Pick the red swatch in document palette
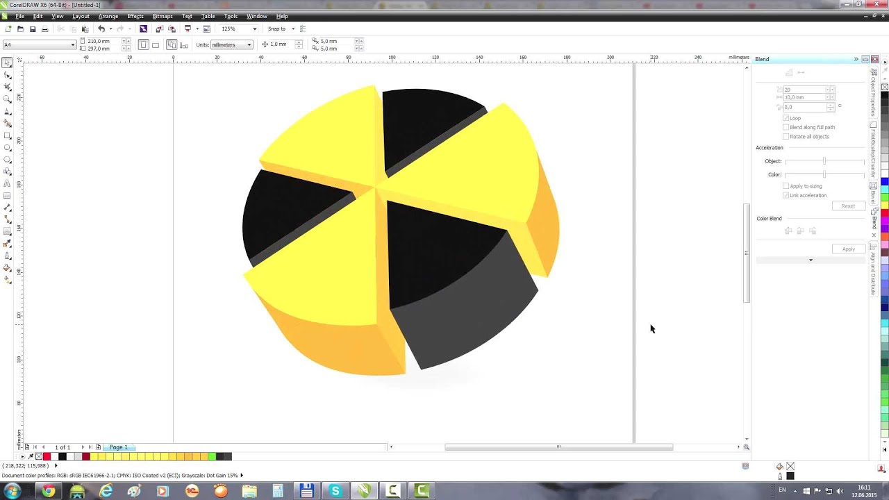This screenshot has width=889, height=500. [x=47, y=456]
